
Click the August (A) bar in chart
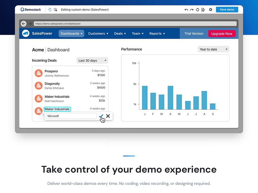[204, 100]
